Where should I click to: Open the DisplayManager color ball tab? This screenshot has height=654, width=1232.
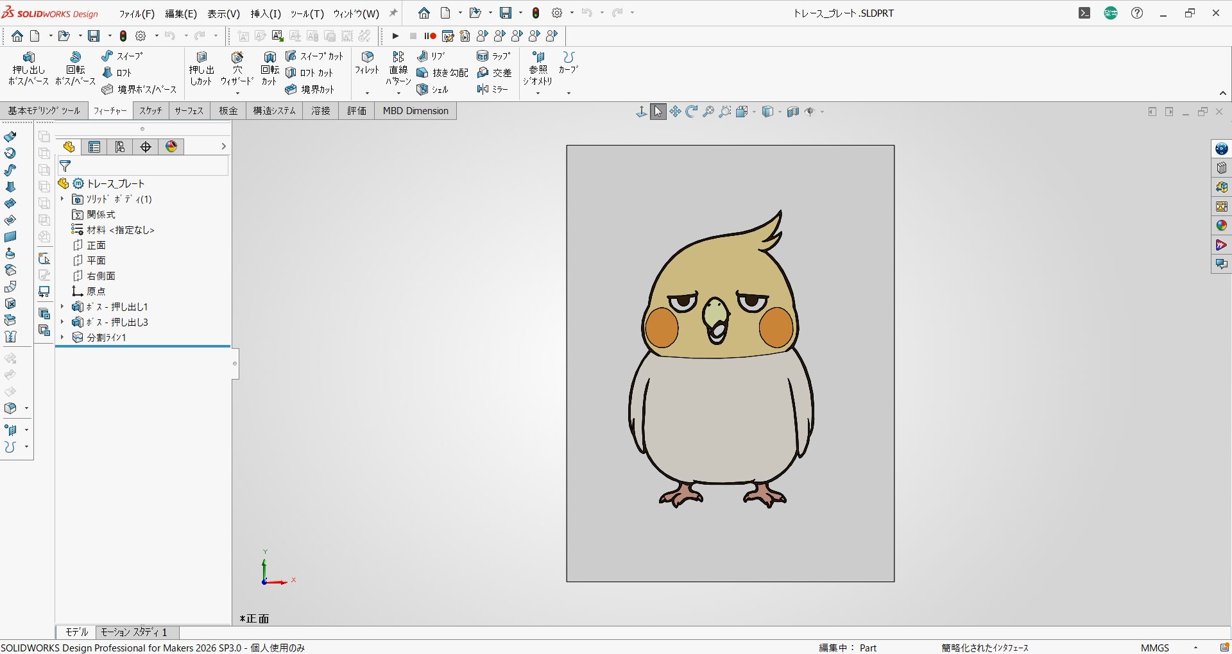click(x=171, y=147)
